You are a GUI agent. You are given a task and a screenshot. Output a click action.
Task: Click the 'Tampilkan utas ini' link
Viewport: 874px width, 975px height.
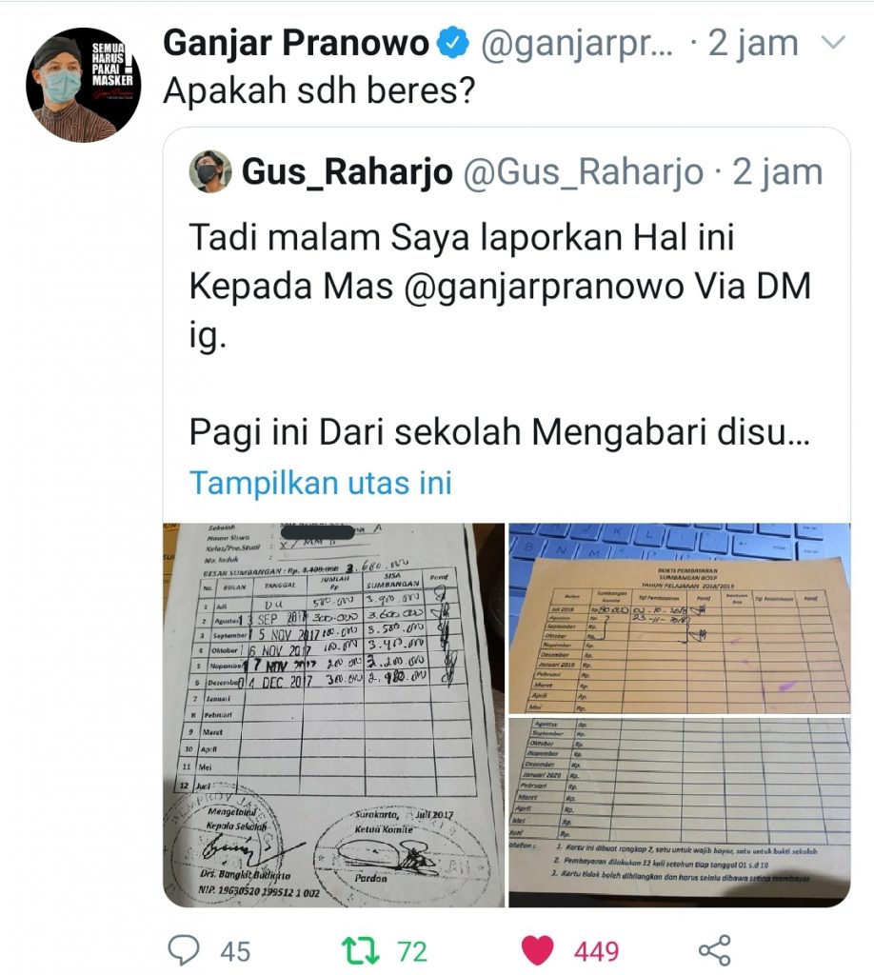[320, 483]
